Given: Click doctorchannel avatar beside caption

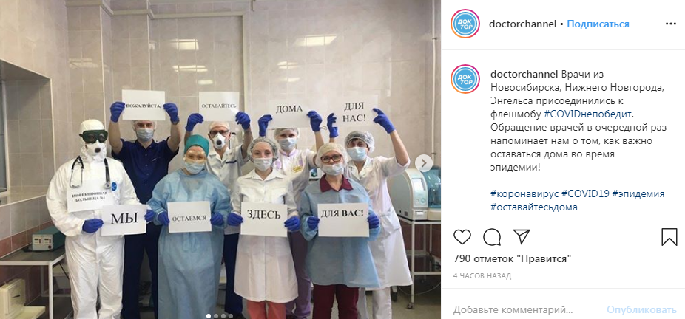Looking at the screenshot, I should point(465,79).
